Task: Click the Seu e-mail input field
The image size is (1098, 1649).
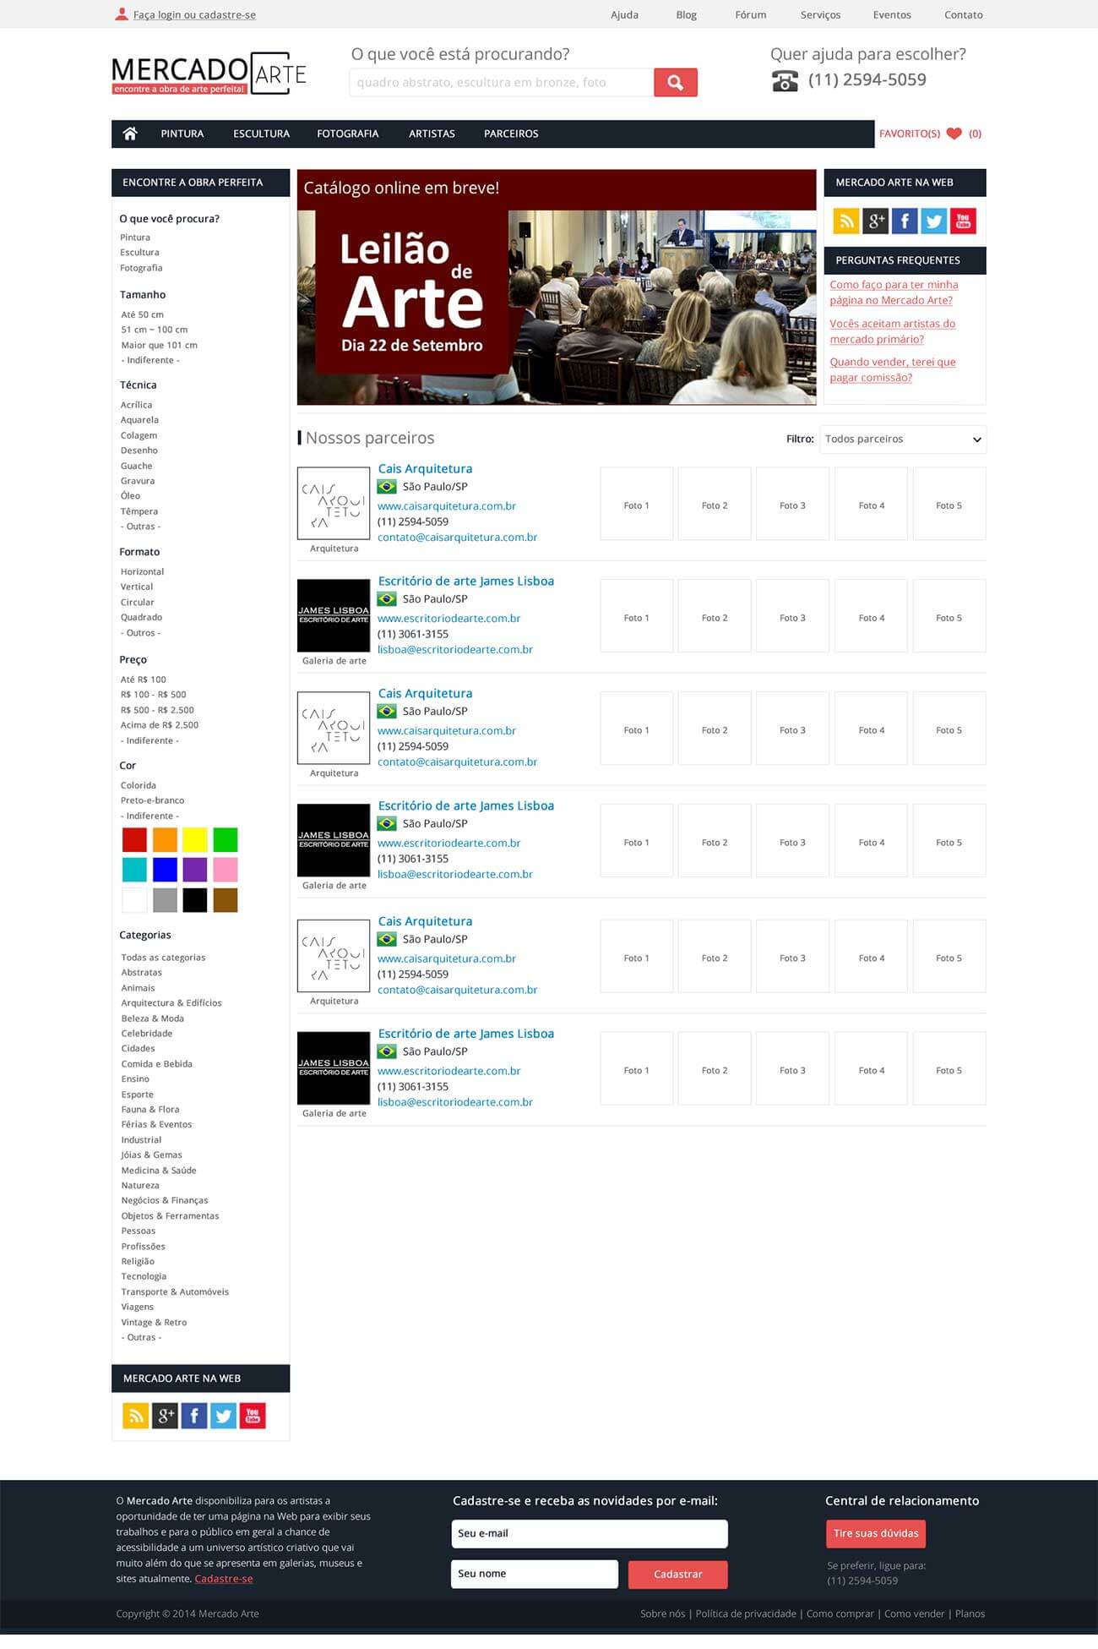Action: point(590,1533)
